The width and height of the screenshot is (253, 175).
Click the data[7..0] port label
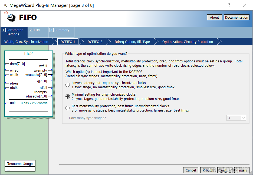[17, 64]
